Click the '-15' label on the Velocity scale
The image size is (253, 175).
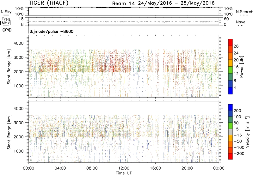(238, 135)
